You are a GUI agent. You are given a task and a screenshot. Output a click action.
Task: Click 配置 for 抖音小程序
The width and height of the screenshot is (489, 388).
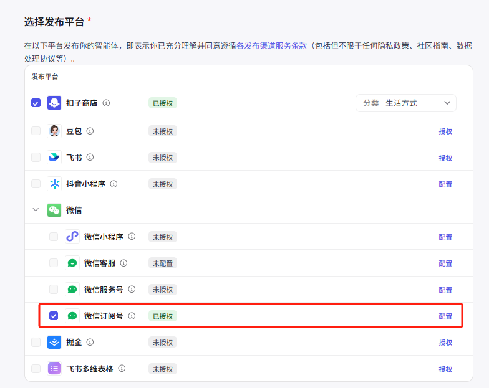[445, 184]
